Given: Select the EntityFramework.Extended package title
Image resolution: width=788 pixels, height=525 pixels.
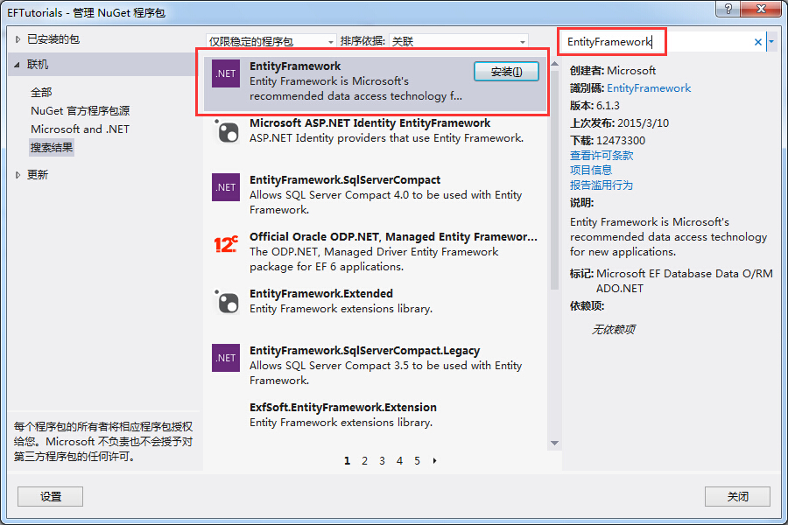Looking at the screenshot, I should [321, 293].
